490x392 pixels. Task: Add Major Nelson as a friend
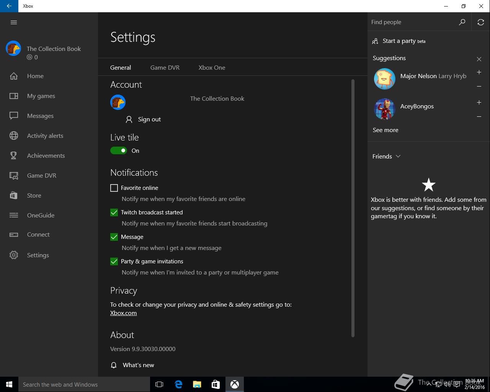(479, 72)
